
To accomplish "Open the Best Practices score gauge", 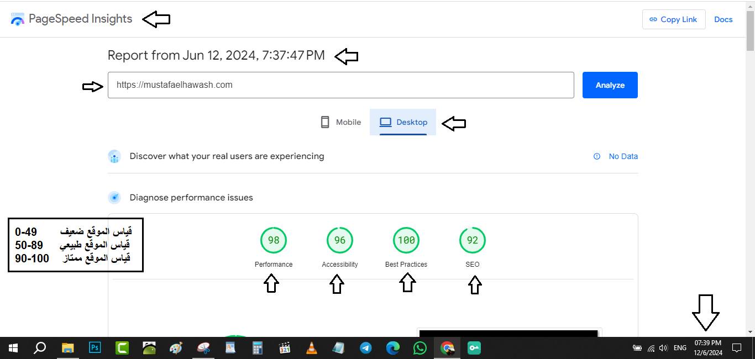I will point(406,240).
